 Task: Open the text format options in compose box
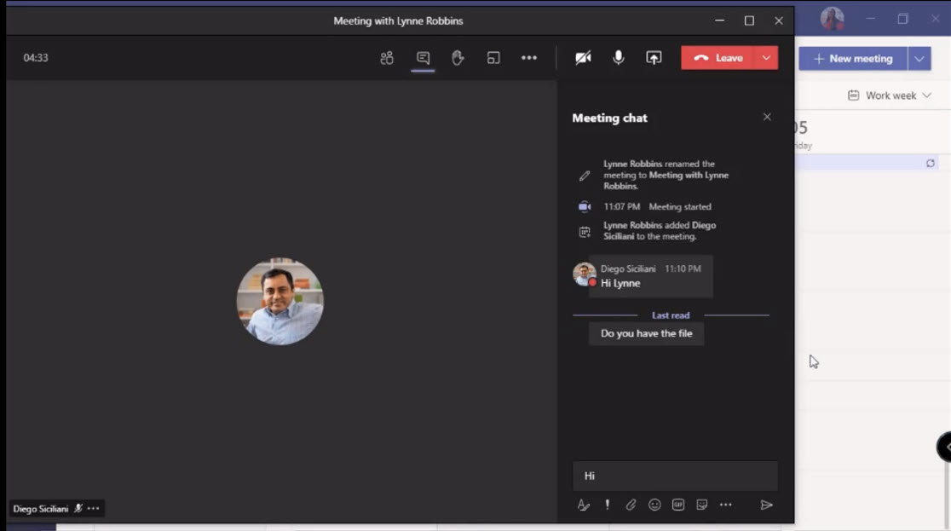(x=584, y=505)
